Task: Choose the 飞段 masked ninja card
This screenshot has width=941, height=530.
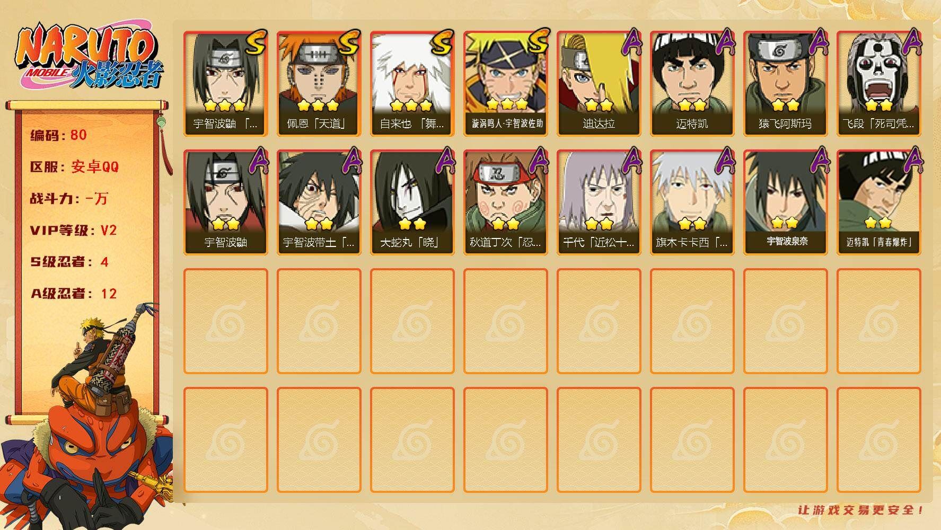Action: [x=878, y=84]
